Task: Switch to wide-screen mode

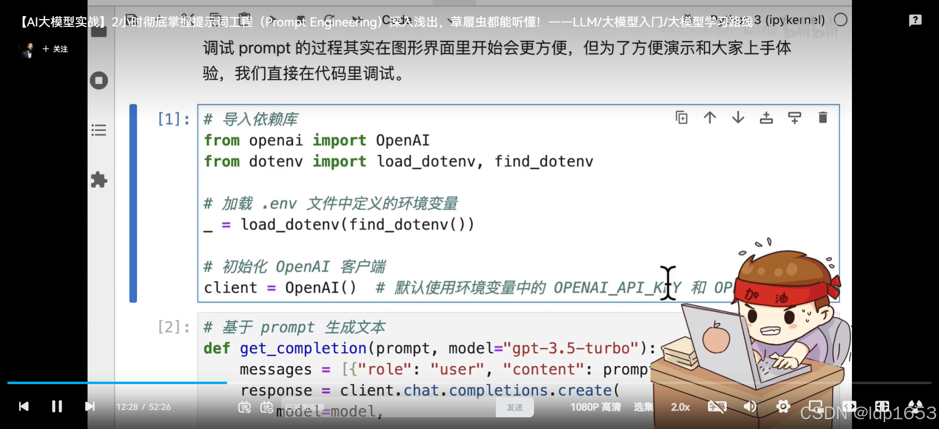Action: (x=849, y=406)
